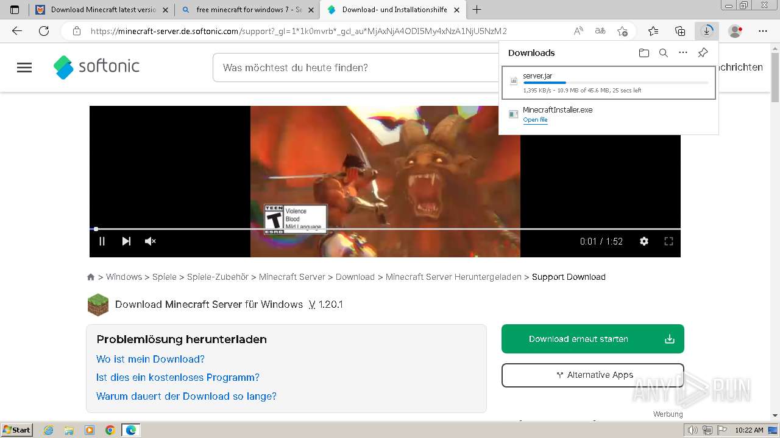The height and width of the screenshot is (438, 780).
Task: Go to Download breadcrumb
Action: pos(355,277)
